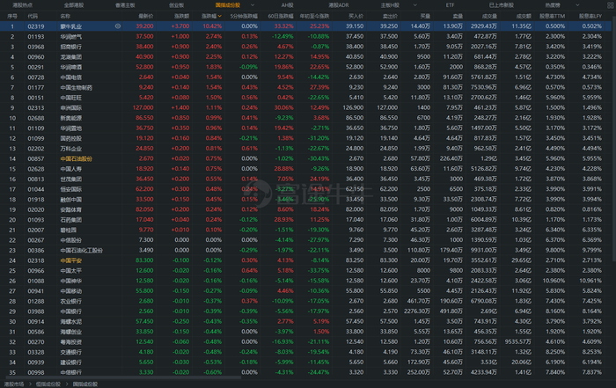Image resolution: width=616 pixels, height=388 pixels.
Task: Sort by the 股息率LFY column header
Action: (x=590, y=16)
